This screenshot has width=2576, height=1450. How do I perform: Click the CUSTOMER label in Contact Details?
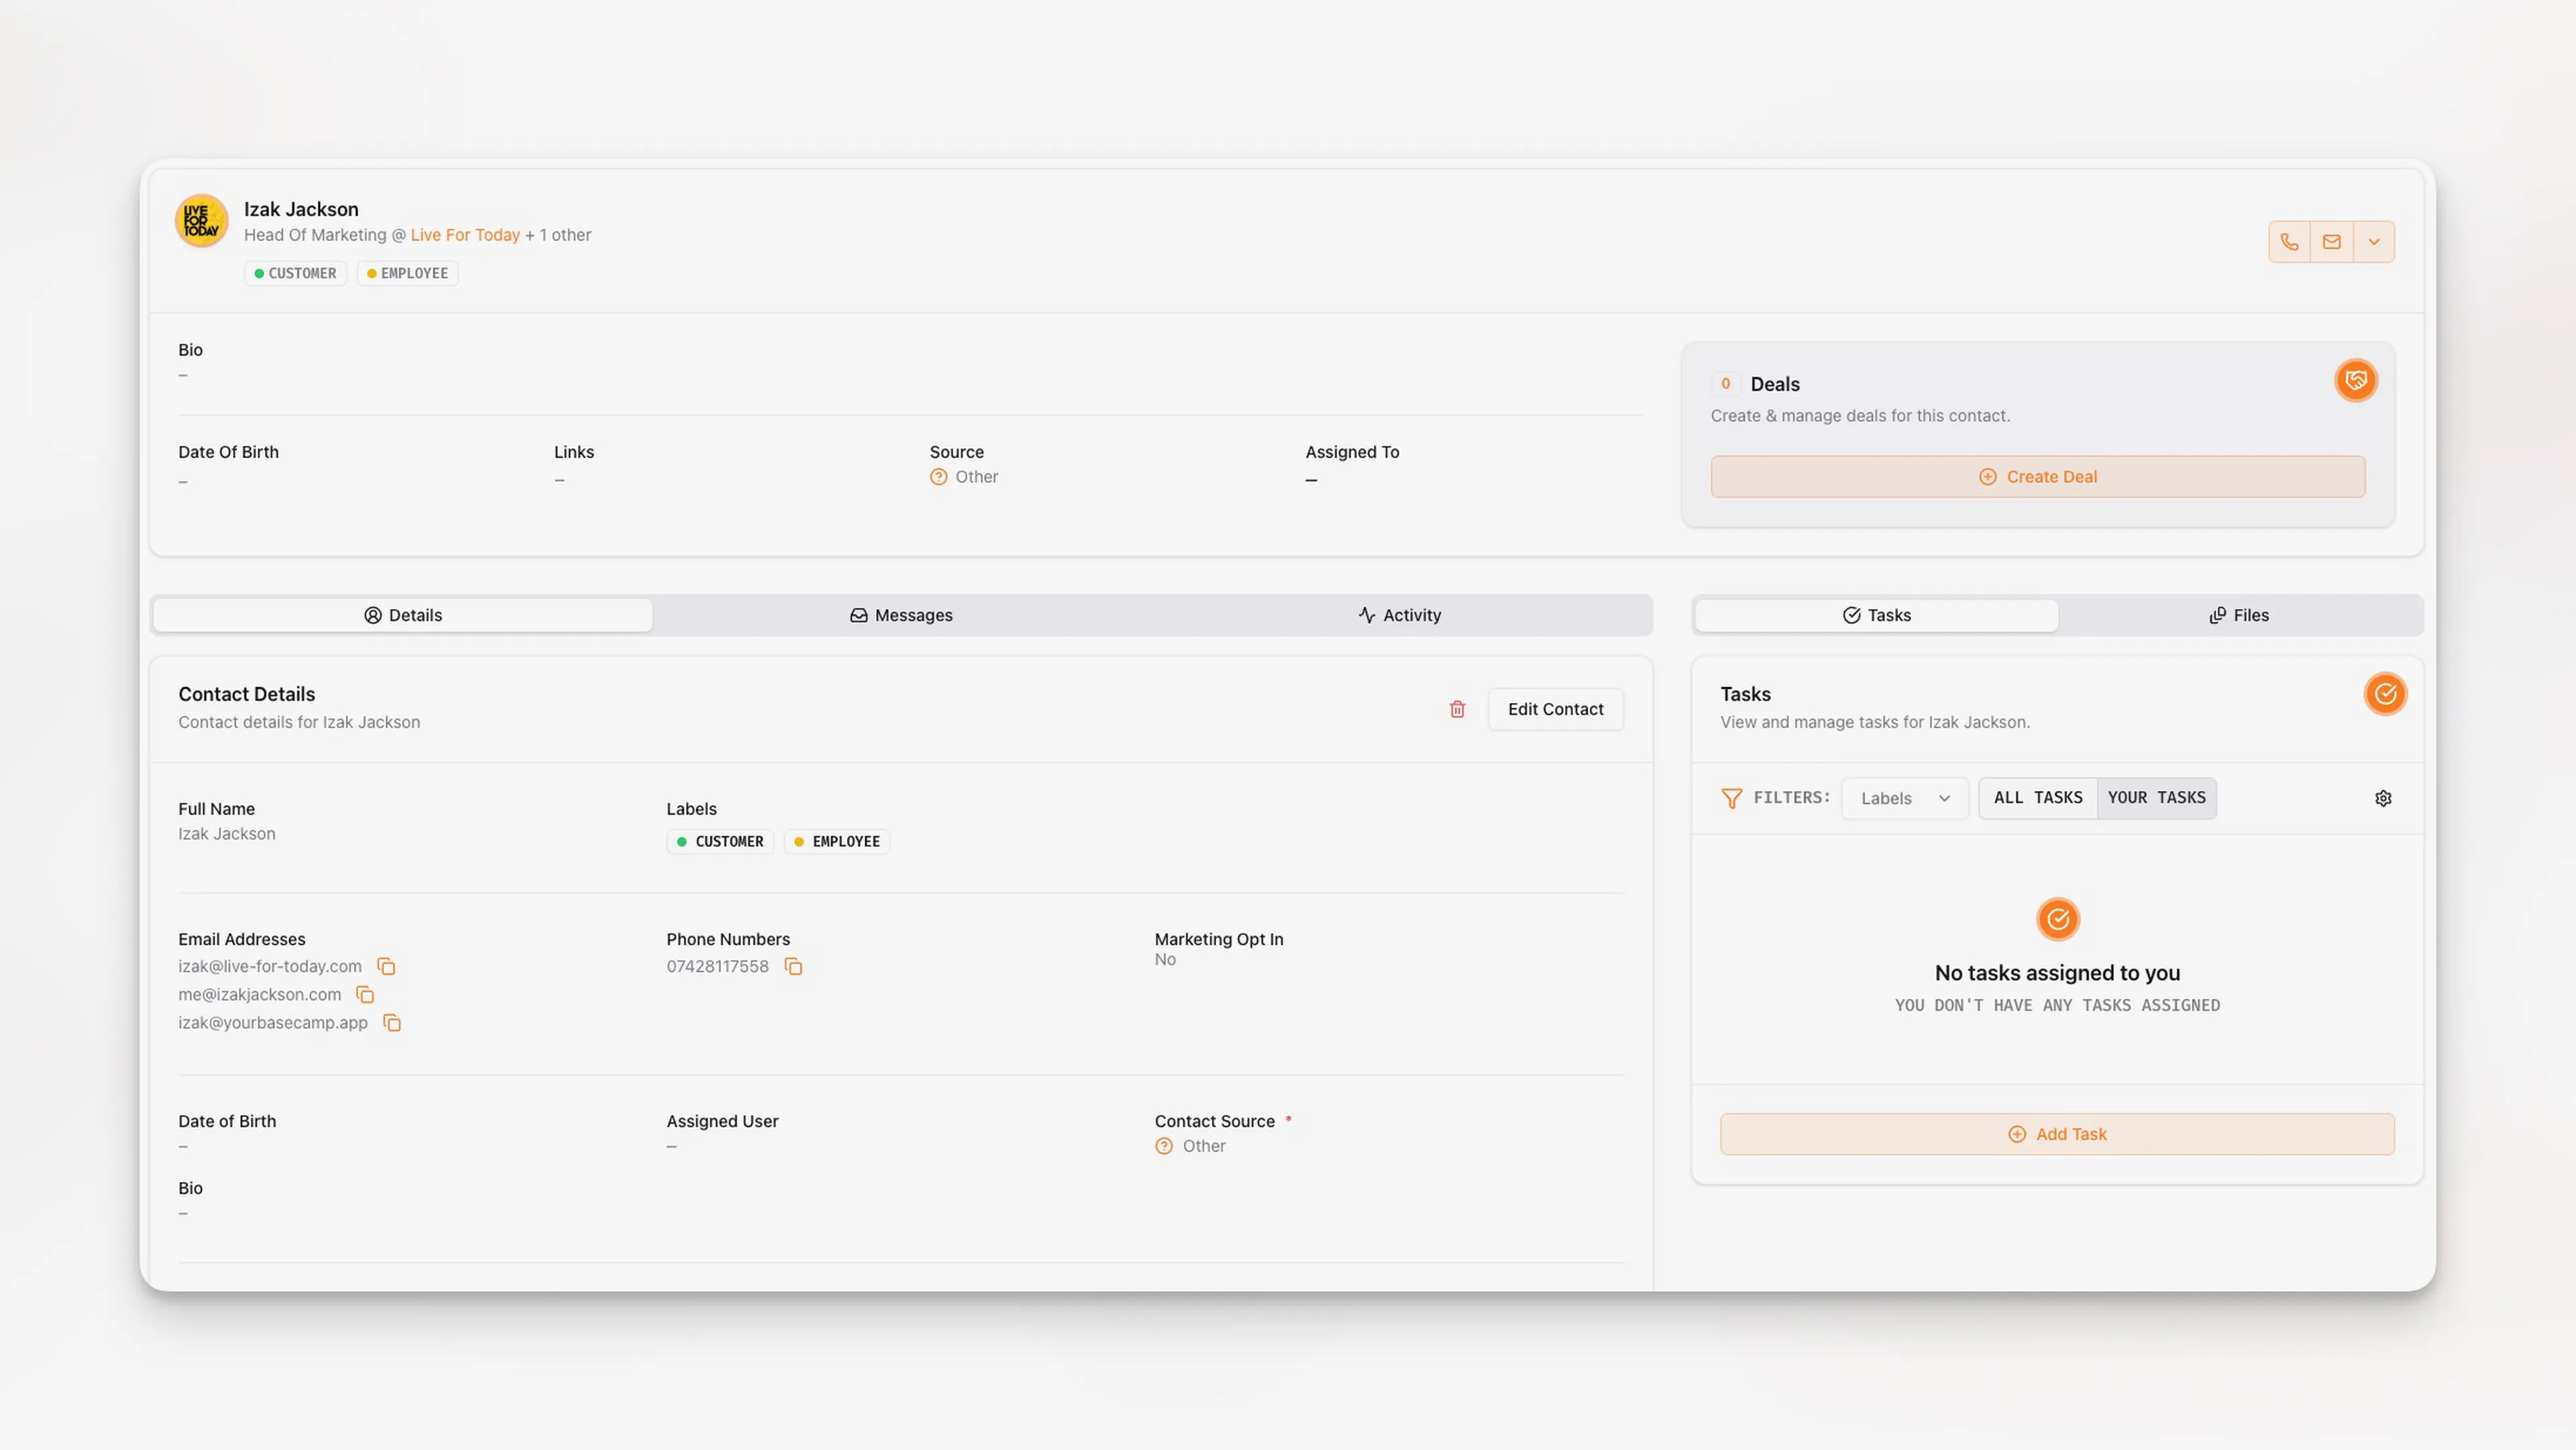(x=720, y=842)
